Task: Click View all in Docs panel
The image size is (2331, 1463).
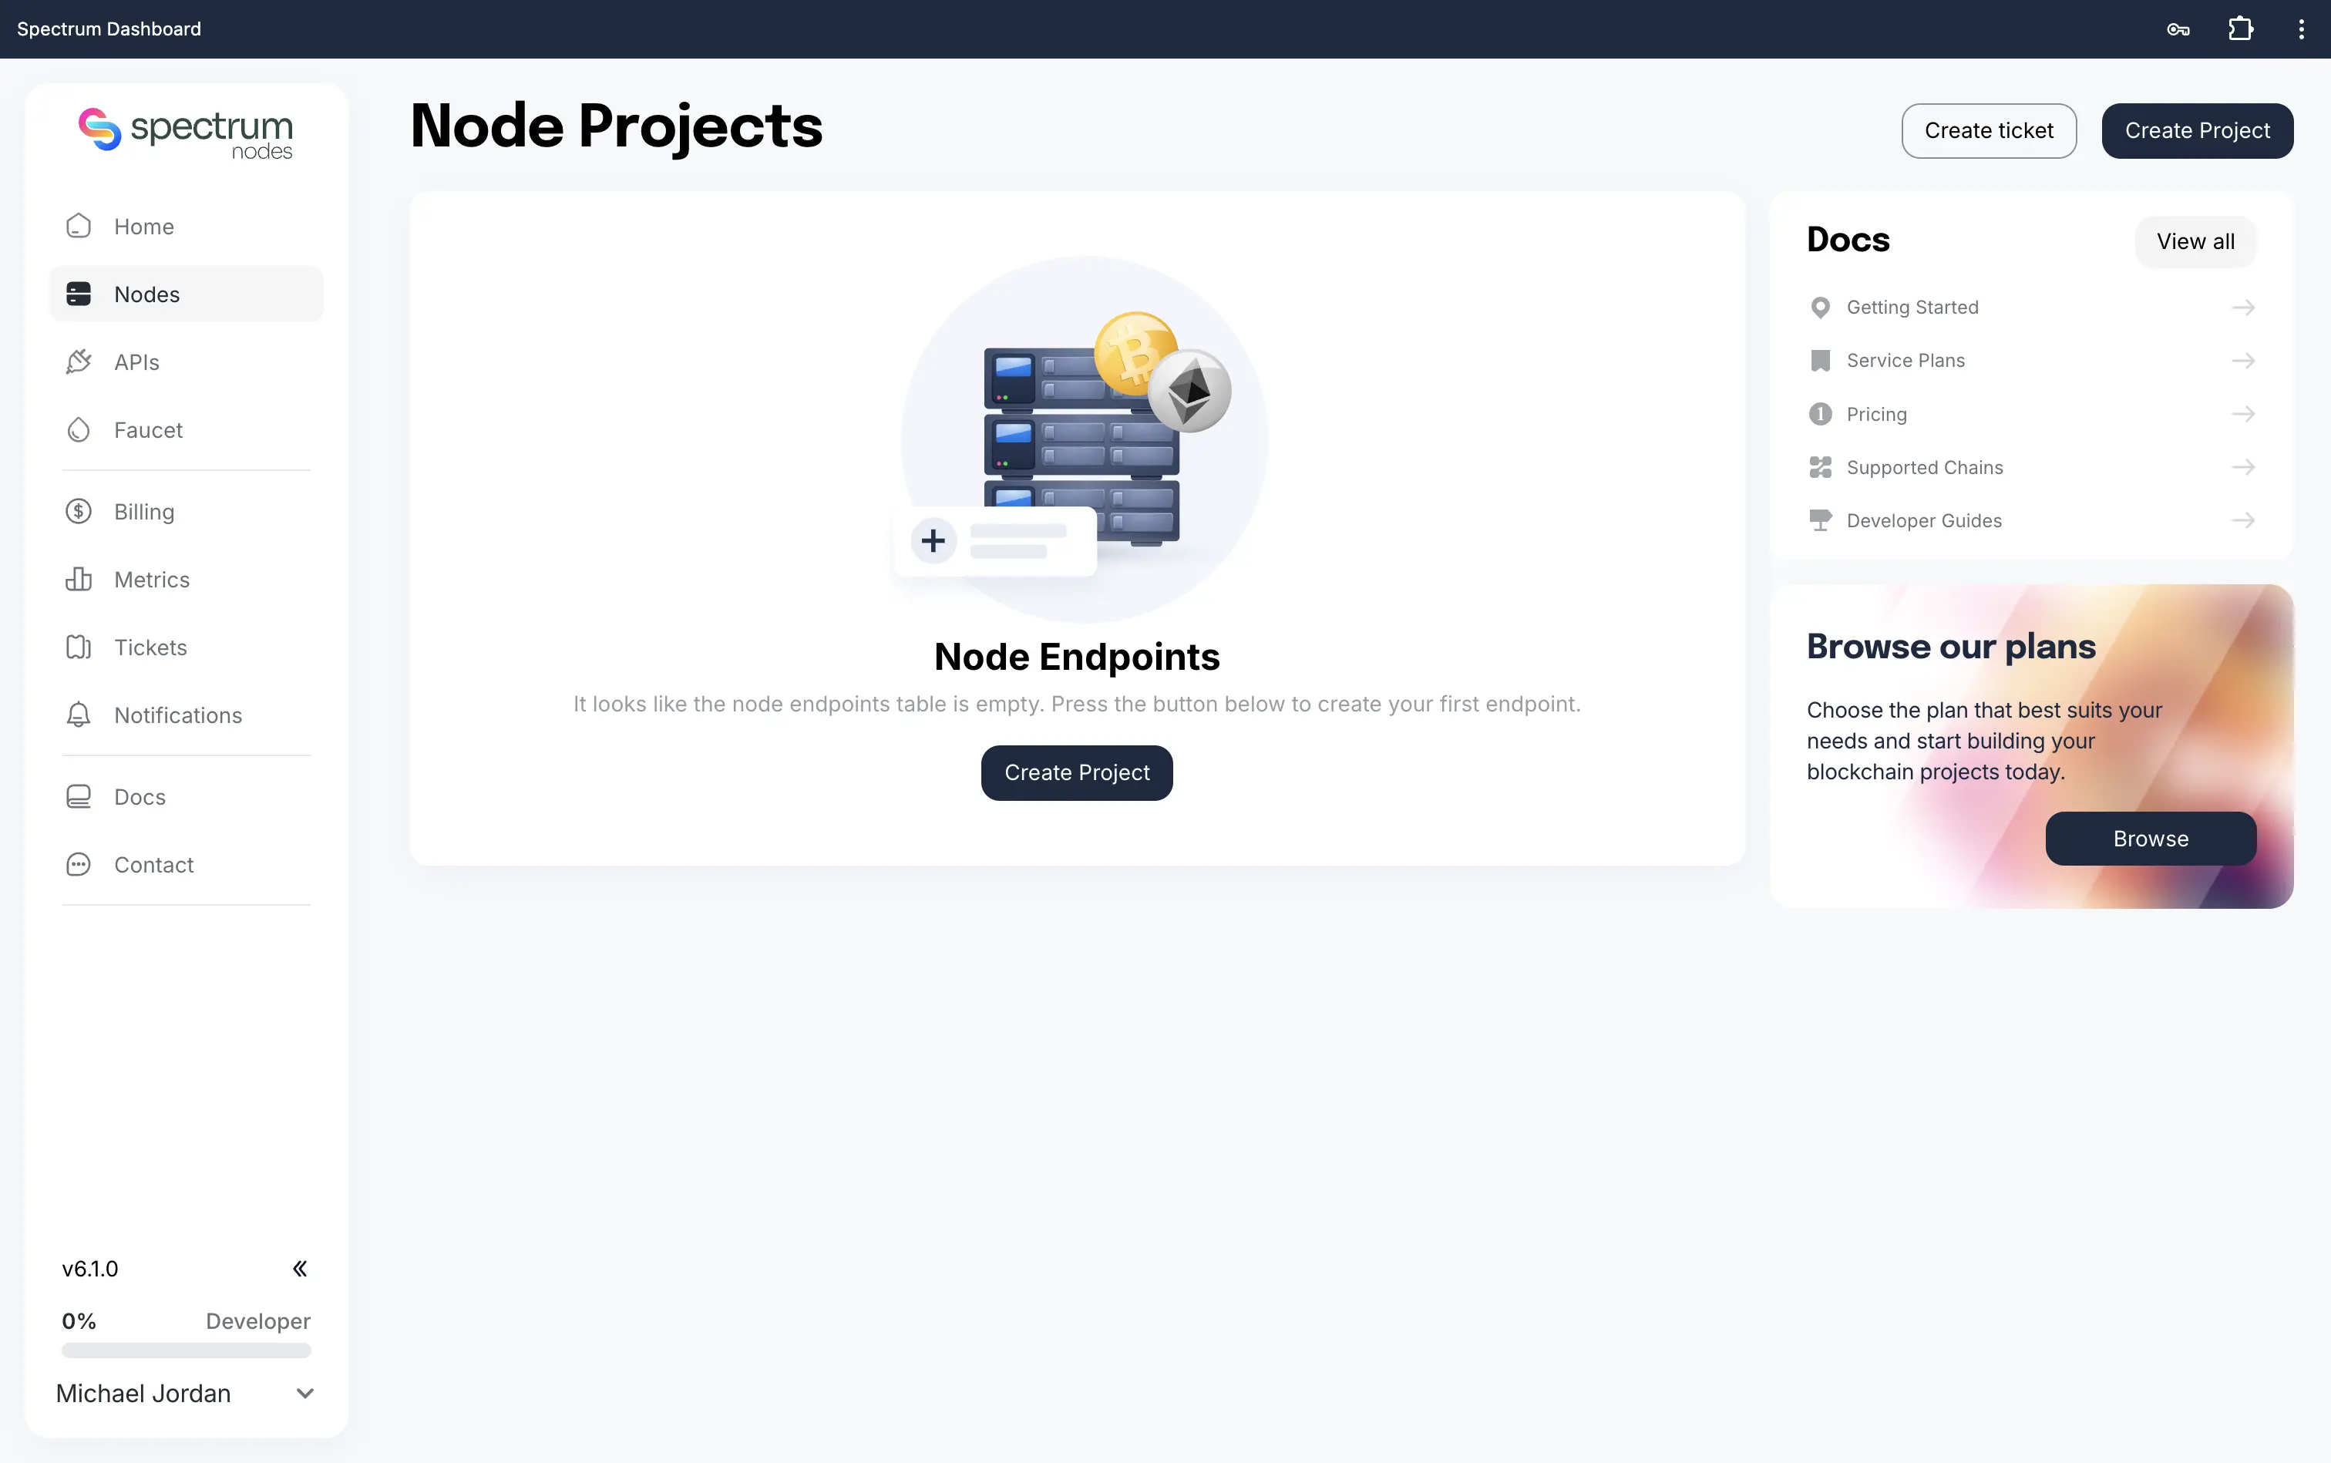Action: tap(2195, 241)
